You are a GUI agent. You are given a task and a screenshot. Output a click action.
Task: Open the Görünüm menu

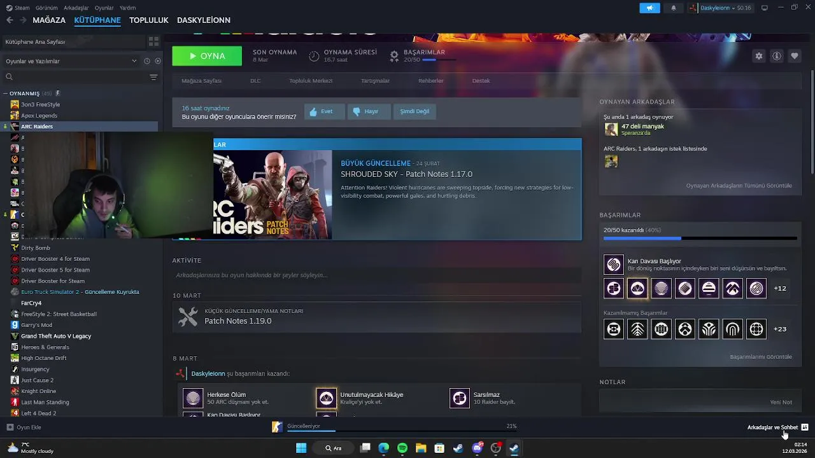(x=47, y=8)
